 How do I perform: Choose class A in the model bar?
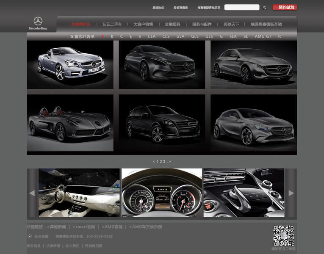click(x=102, y=36)
